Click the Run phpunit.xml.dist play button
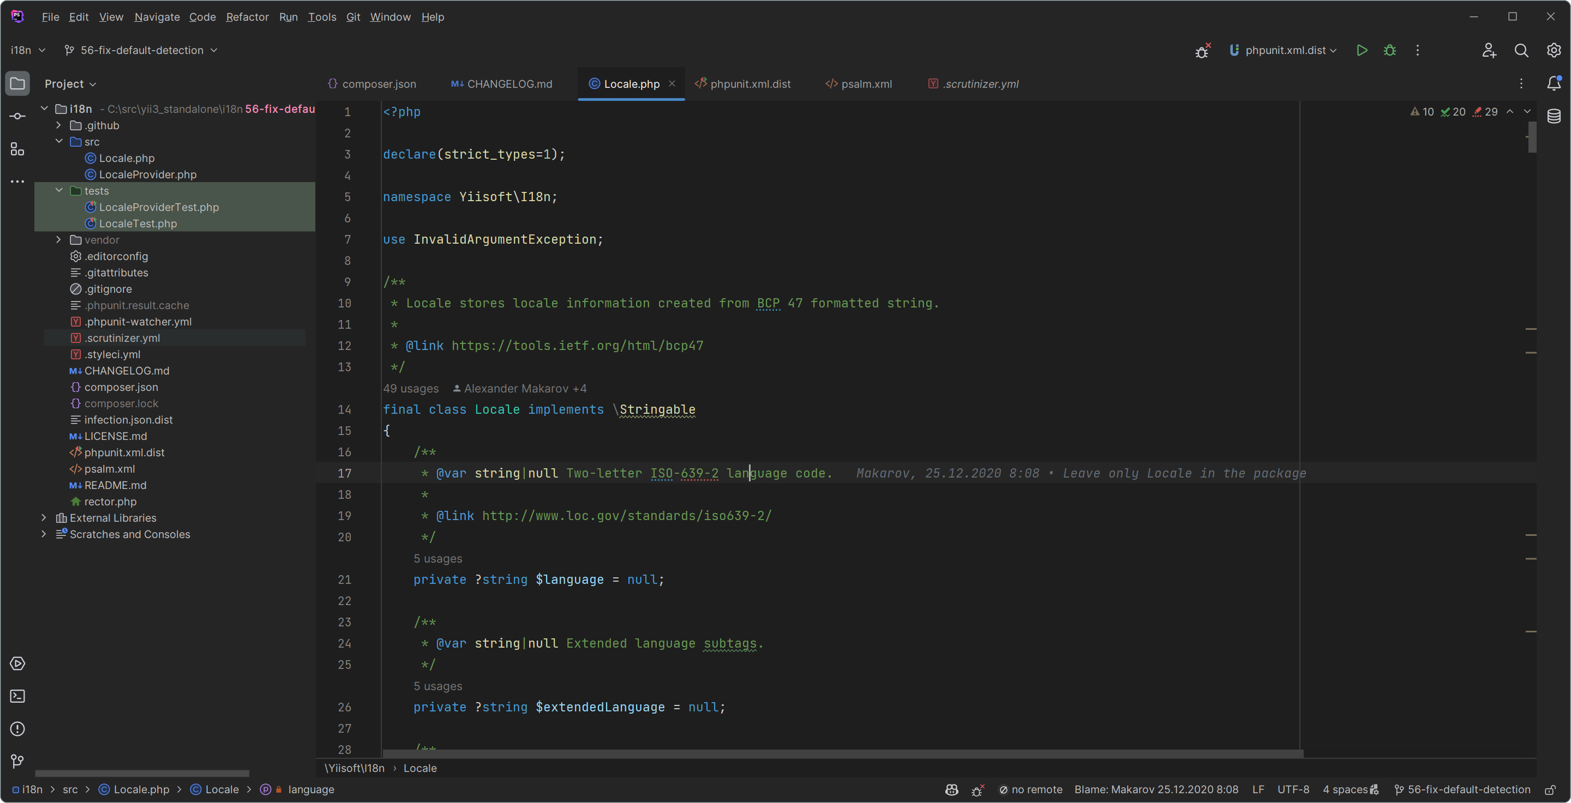The height and width of the screenshot is (803, 1571). [x=1361, y=50]
